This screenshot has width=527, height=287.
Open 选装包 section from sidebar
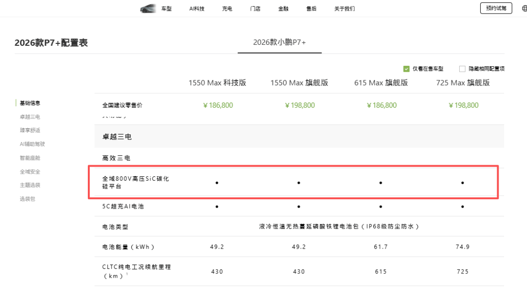pos(27,199)
